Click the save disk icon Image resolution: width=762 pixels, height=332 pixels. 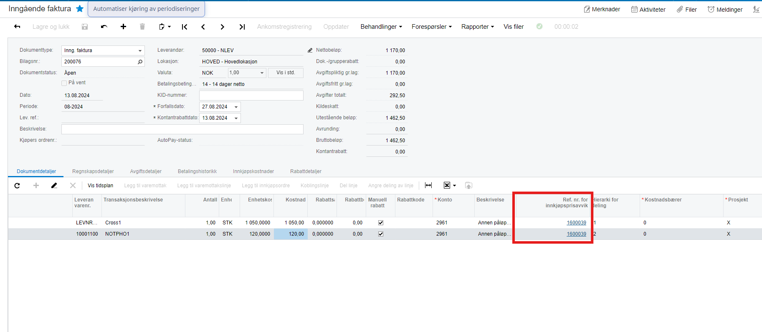(x=85, y=27)
